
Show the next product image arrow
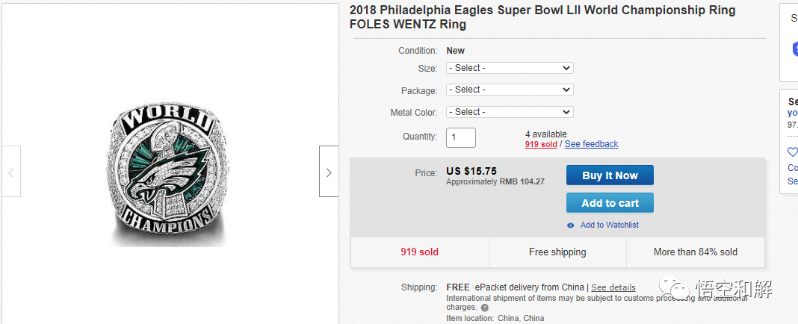329,172
